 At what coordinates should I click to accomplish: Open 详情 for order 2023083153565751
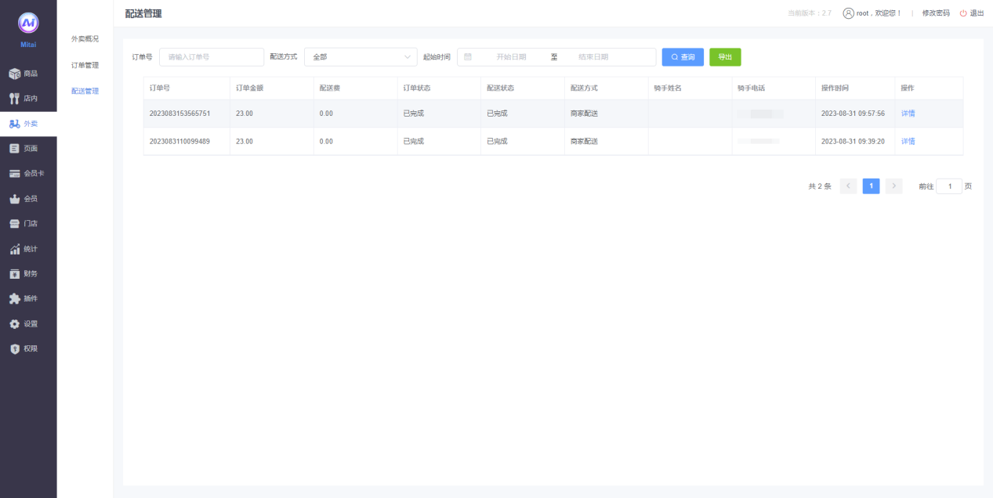908,114
